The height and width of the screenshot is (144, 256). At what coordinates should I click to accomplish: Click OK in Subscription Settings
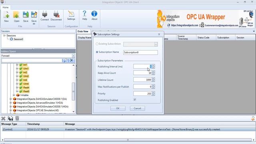click(118, 108)
